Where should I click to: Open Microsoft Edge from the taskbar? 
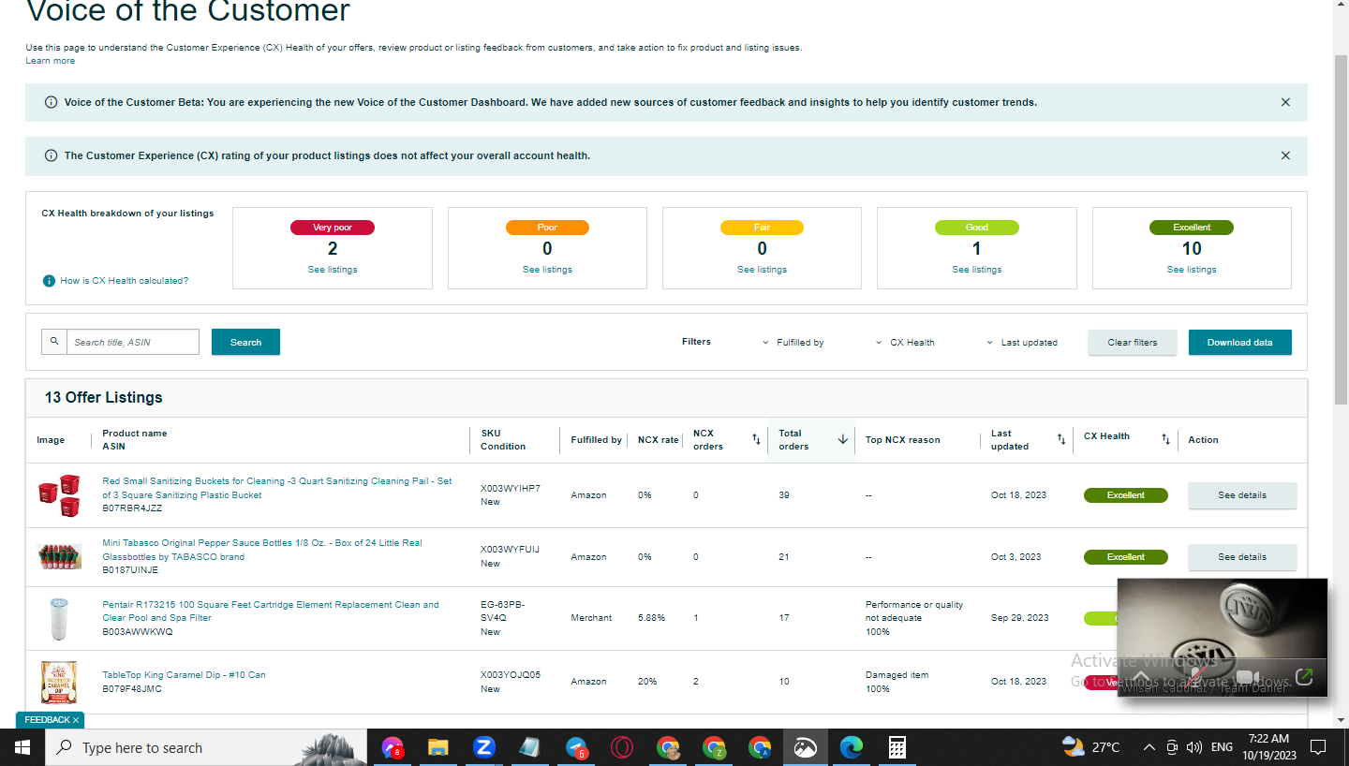click(x=851, y=747)
